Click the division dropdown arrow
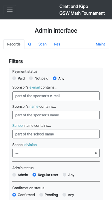112x200 pixels. [96, 153]
